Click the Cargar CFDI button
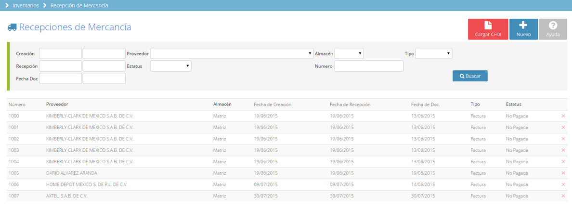This screenshot has width=572, height=208. pos(488,29)
